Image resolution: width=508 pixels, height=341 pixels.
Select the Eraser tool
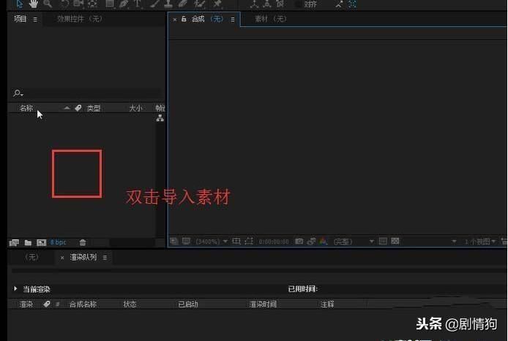coord(182,4)
